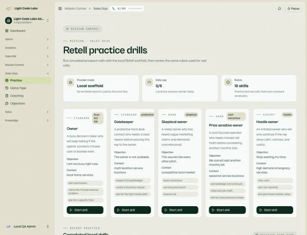Click 'lower resistance' chip
The height and width of the screenshot is (235, 307).
tap(180, 181)
